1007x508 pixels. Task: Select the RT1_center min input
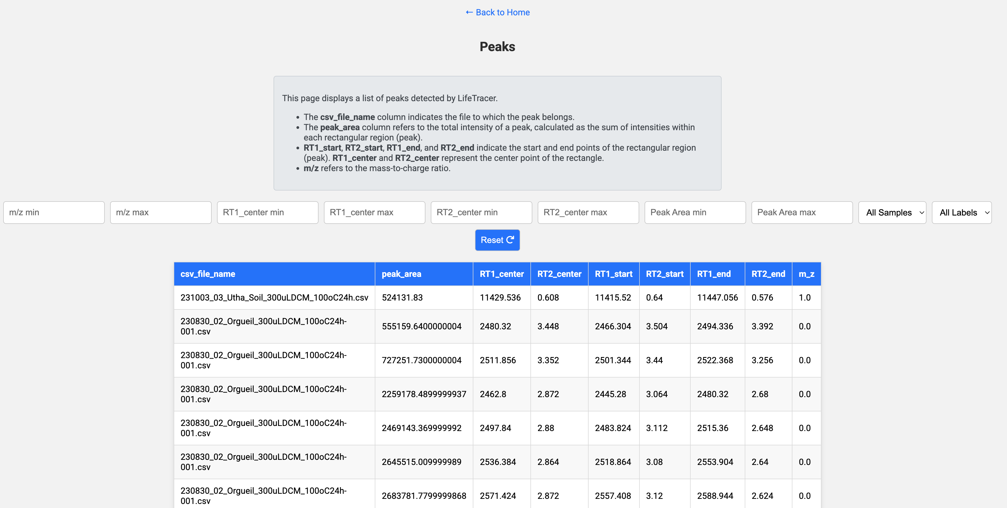coord(267,213)
